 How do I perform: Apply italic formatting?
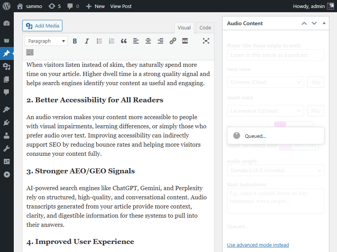tap(87, 41)
